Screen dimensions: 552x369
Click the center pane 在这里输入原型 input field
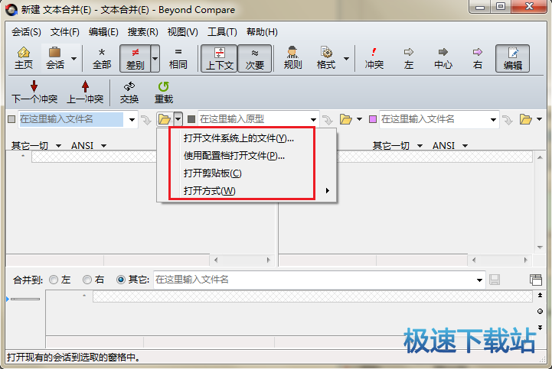pyautogui.click(x=253, y=119)
